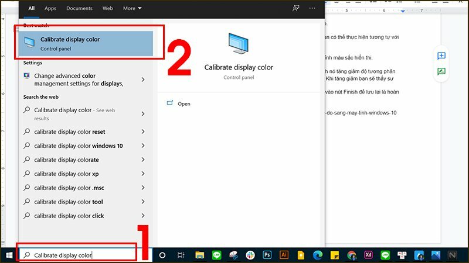The height and width of the screenshot is (263, 469).
Task: Click add comment icon in document margin
Action: click(441, 56)
